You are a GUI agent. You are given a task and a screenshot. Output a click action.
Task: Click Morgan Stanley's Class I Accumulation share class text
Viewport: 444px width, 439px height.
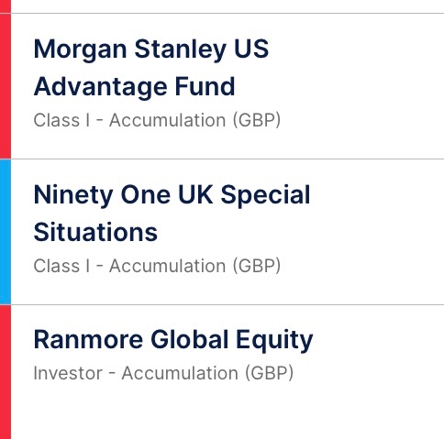(157, 120)
